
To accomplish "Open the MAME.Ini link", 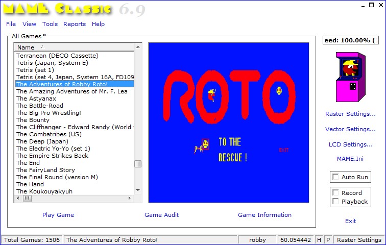I will coord(350,159).
